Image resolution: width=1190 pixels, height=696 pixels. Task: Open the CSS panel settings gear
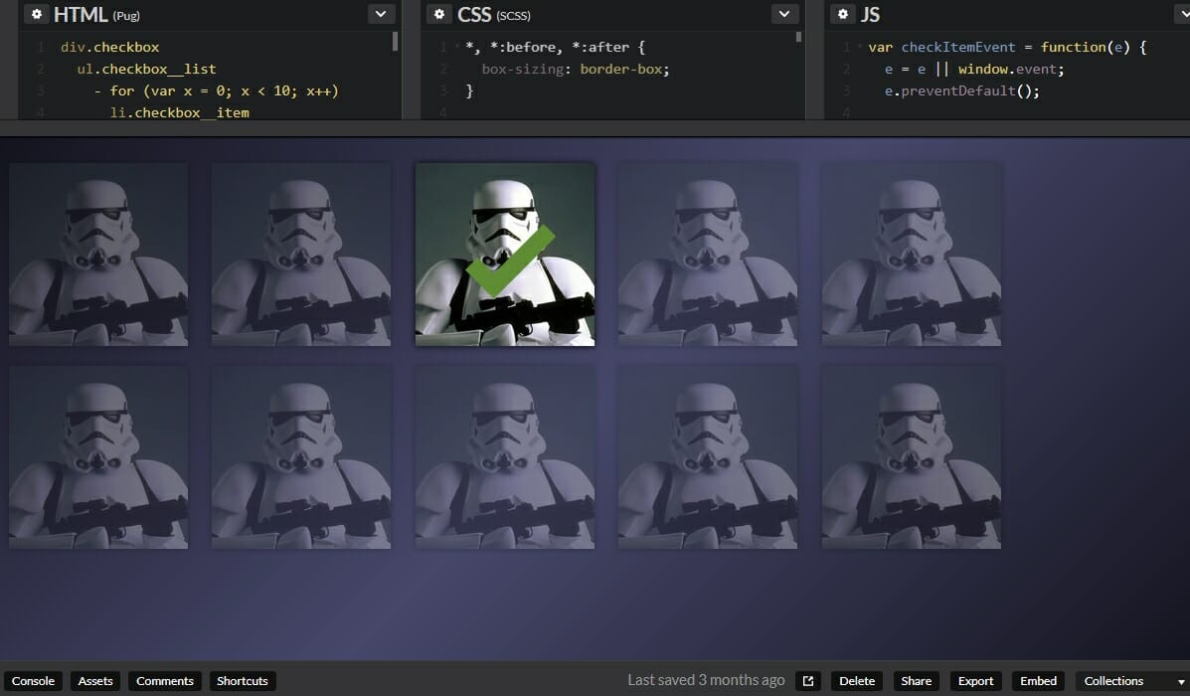pos(439,14)
